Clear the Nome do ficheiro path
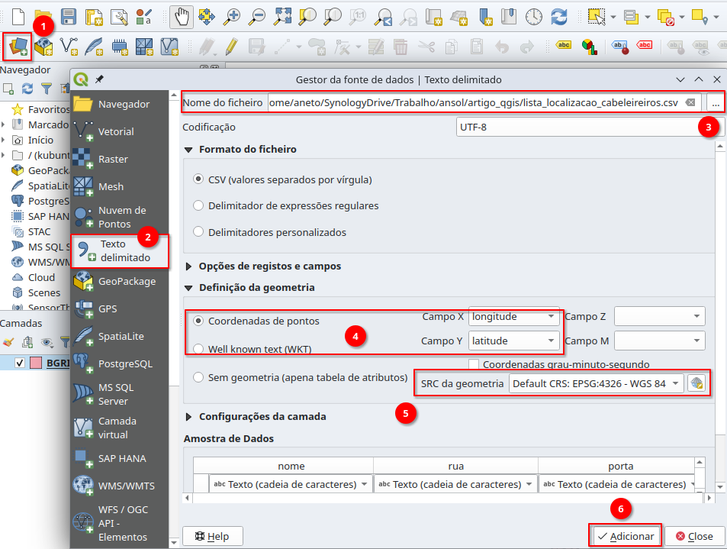 point(690,102)
